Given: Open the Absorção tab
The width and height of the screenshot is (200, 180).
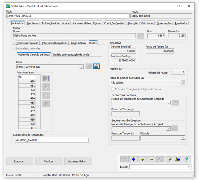Looking at the screenshot, I should (133, 23).
